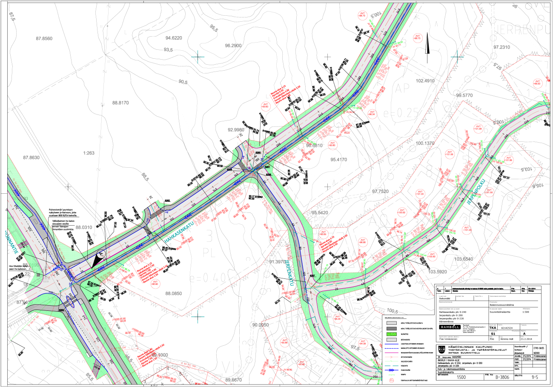Click elevation value 103.6540
The image size is (553, 387).
pos(464,259)
